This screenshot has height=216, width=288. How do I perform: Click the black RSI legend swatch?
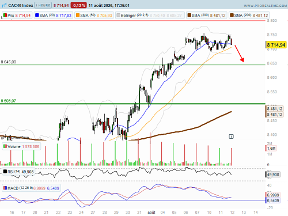click(x=5, y=172)
